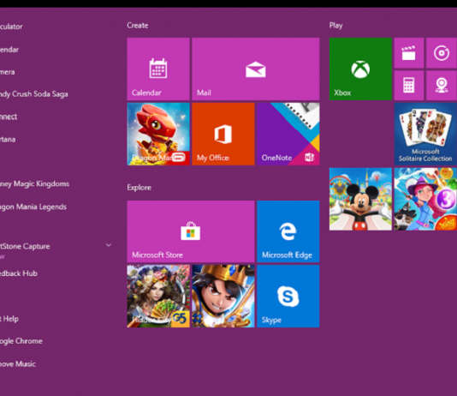Open the Camera webcam small tile
The image size is (457, 396).
pos(442,85)
